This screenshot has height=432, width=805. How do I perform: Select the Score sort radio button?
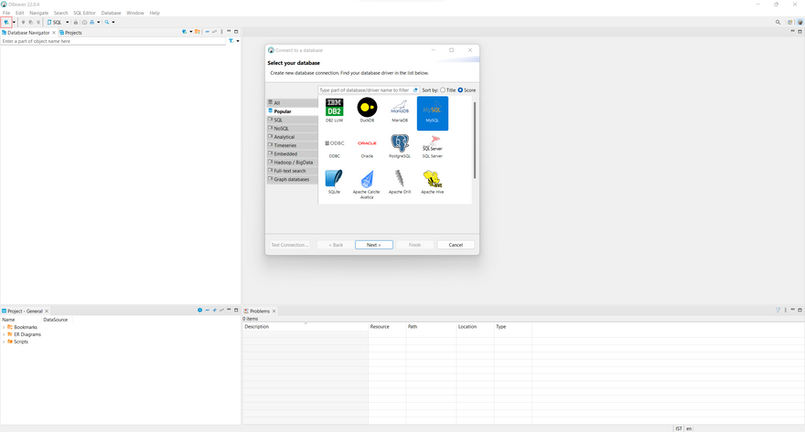coord(460,90)
